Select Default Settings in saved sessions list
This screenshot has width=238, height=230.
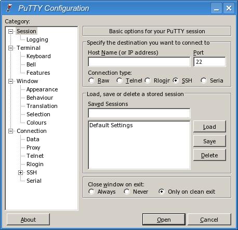pyautogui.click(x=111, y=125)
